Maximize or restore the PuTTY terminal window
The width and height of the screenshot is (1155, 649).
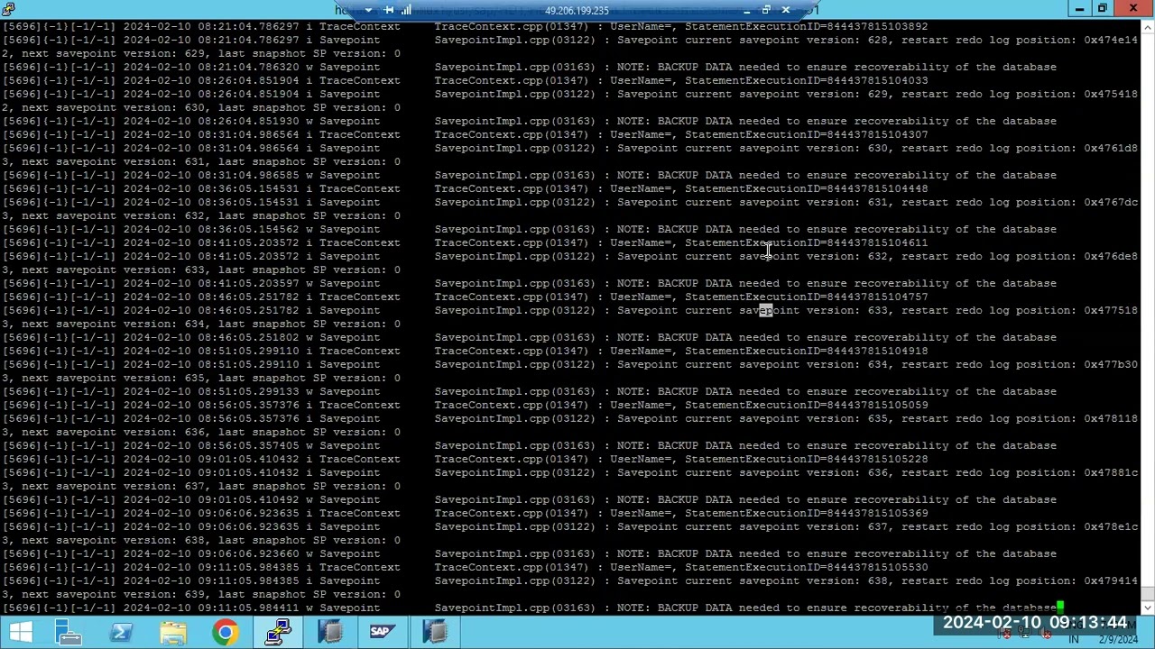click(1103, 9)
